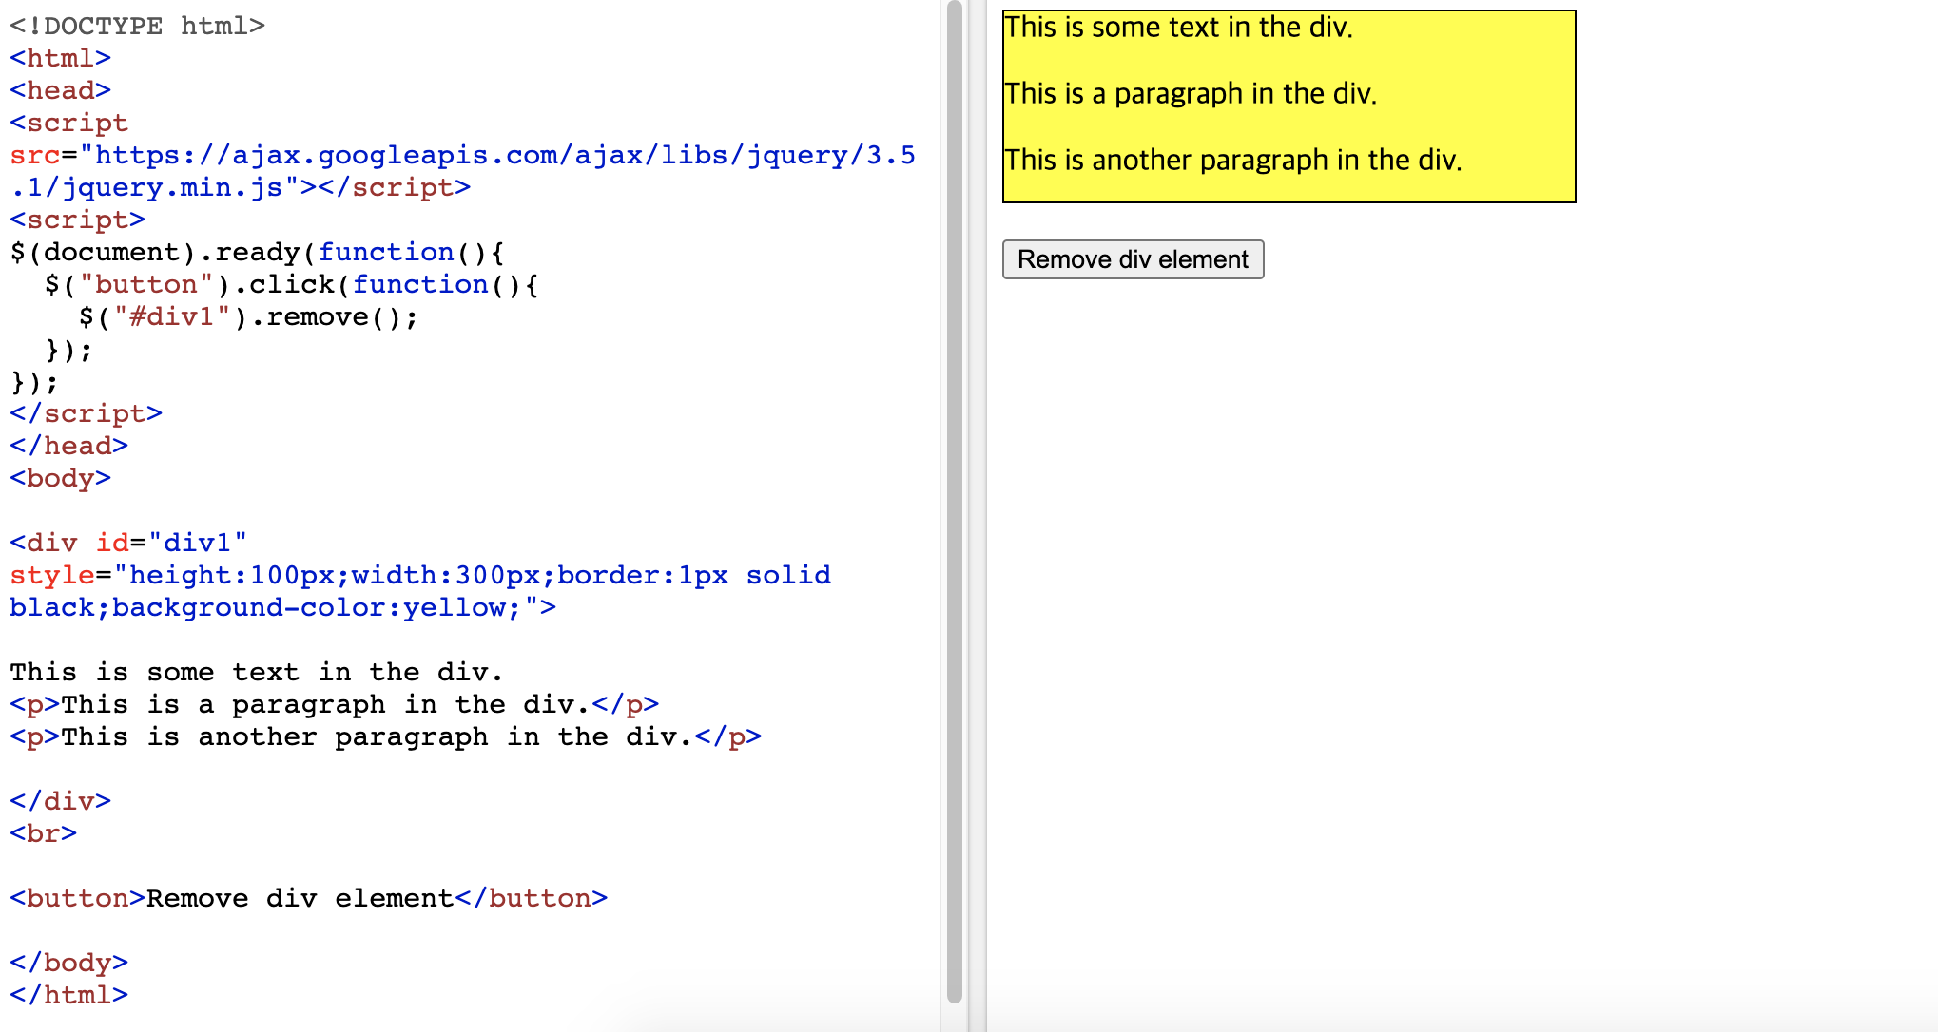This screenshot has width=1938, height=1032.
Task: Click the closing div tag in code
Action: 60,801
